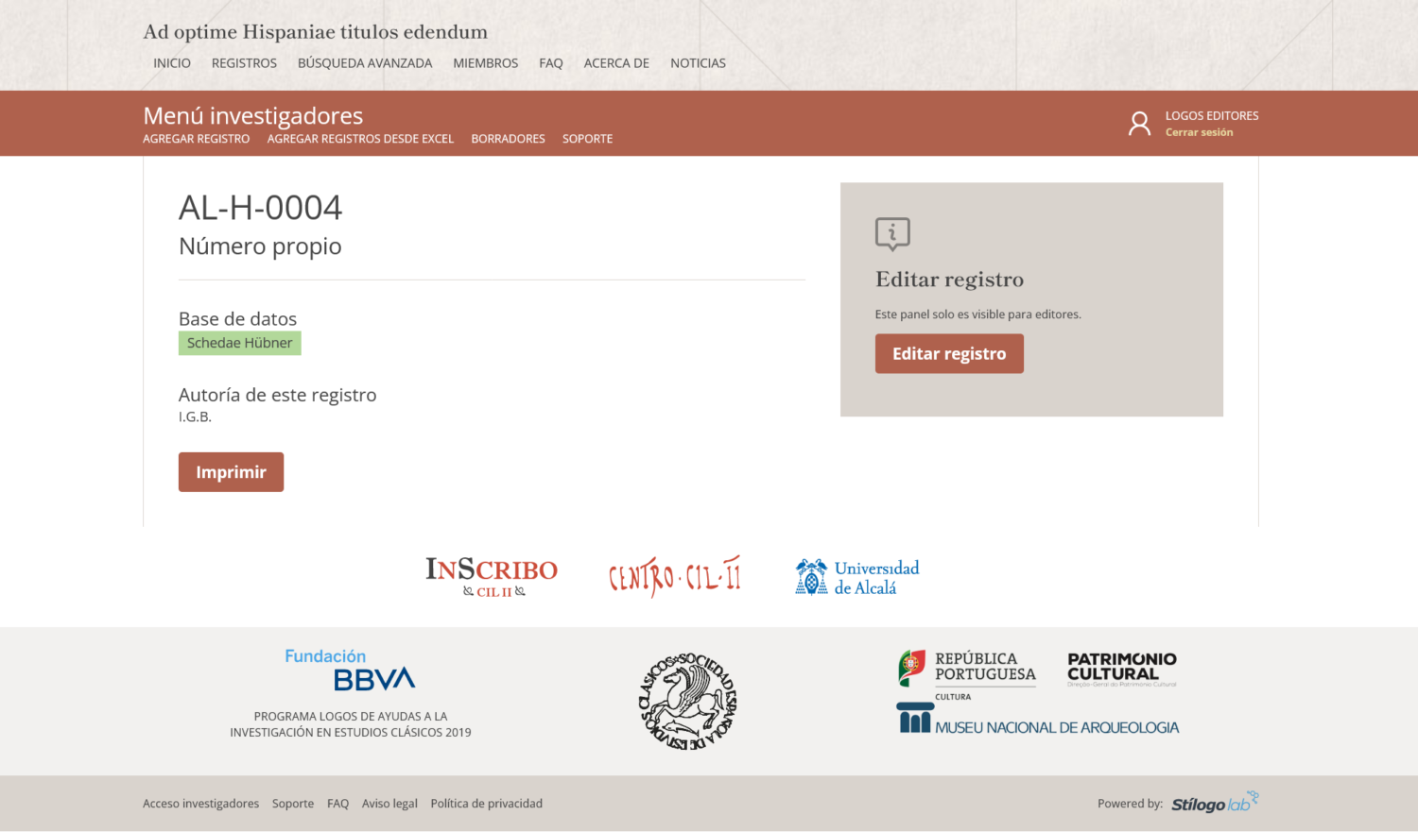The image size is (1418, 832).
Task: Open the Política de privacidad link
Action: (x=486, y=803)
